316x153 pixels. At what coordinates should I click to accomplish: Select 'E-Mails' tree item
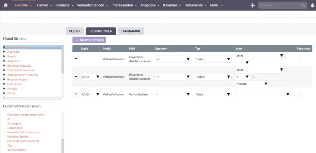(x=12, y=88)
